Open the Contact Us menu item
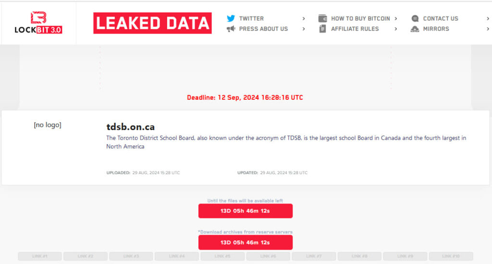This screenshot has width=492, height=264. 441,19
